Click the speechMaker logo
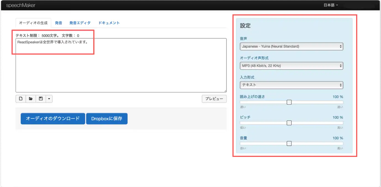Image resolution: width=381 pixels, height=187 pixels. click(x=21, y=5)
